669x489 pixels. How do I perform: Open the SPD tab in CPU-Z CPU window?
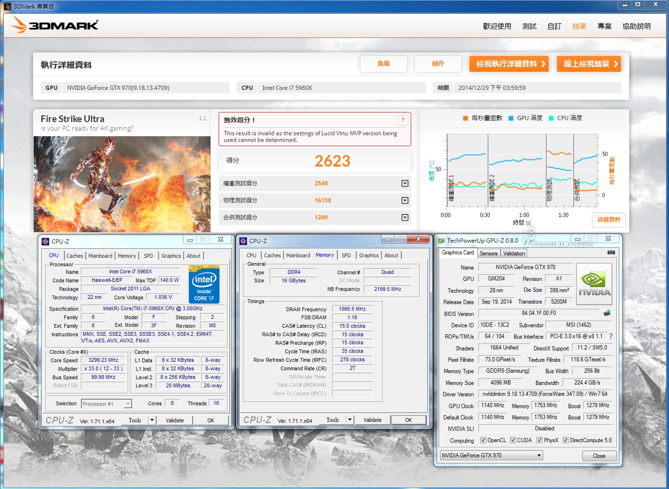(149, 256)
